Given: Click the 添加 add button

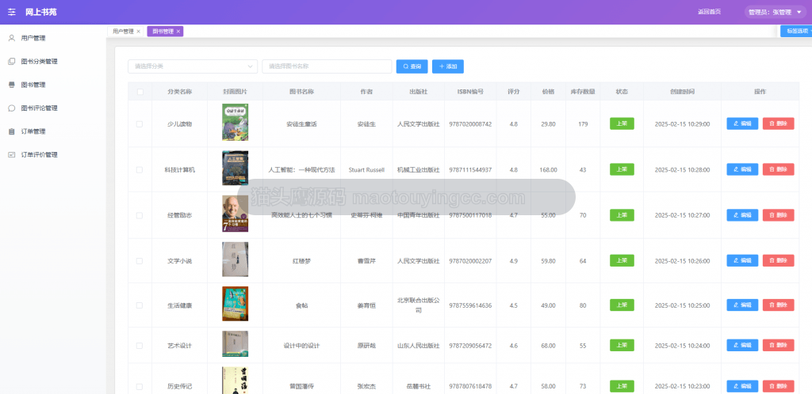Looking at the screenshot, I should (x=448, y=66).
